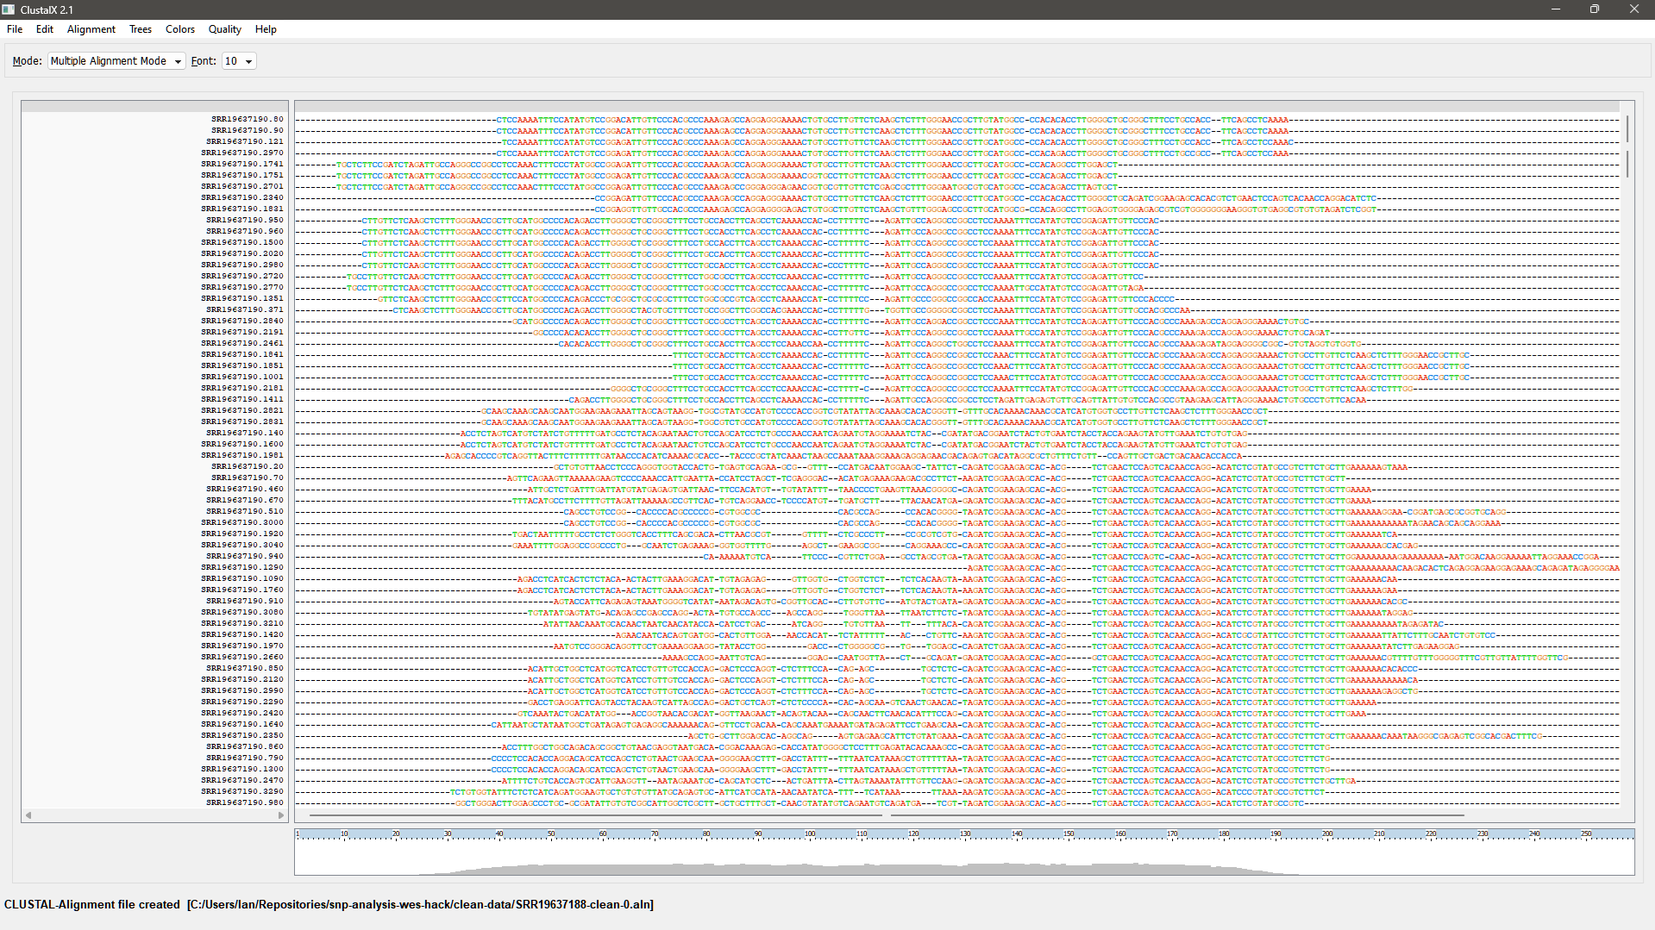Click the sequence names pane right scroll arrow
Viewport: 1655px width, 930px height.
point(281,815)
